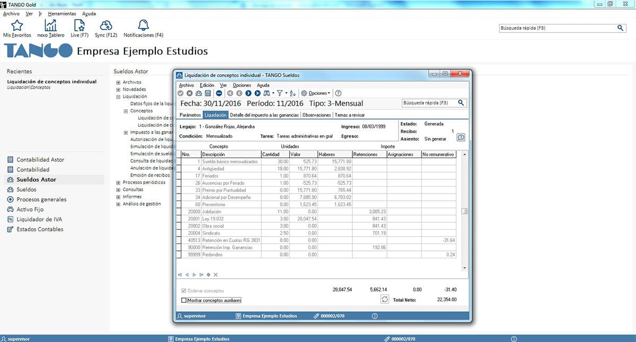Click the funnel filter icon
Viewport: 636px width, 342px height.
click(279, 93)
